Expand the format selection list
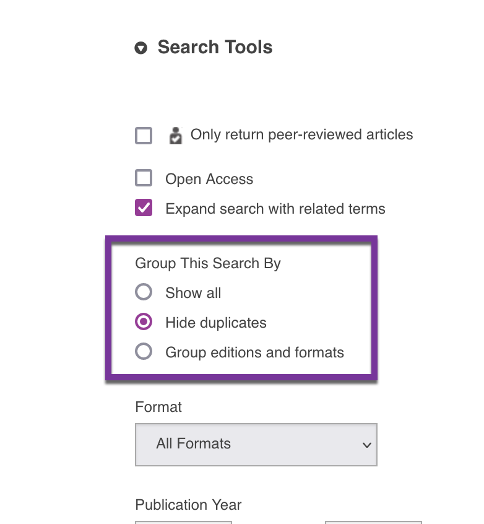The image size is (484, 524). (256, 445)
